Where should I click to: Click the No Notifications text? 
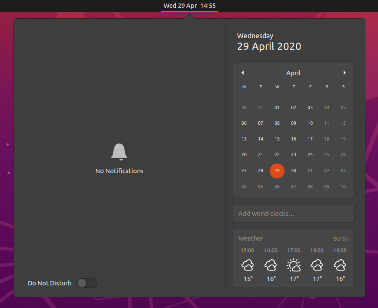pyautogui.click(x=119, y=171)
